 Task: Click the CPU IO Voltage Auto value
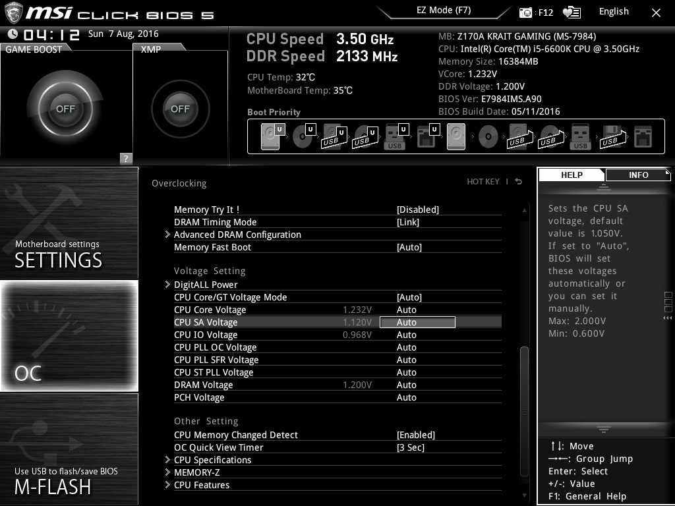406,334
